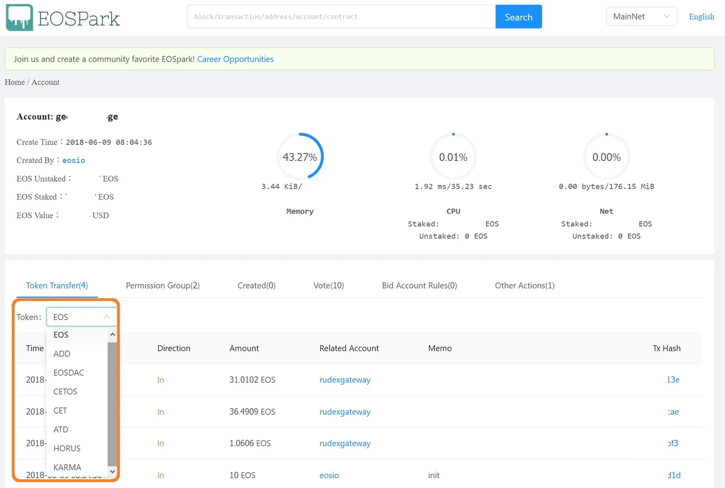This screenshot has height=488, width=725.
Task: Choose KARMA token option
Action: 77,468
